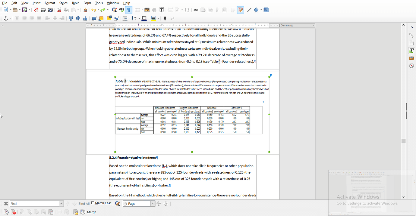
Task: Toggle the anchor setting for the frame
Action: click(x=6, y=18)
